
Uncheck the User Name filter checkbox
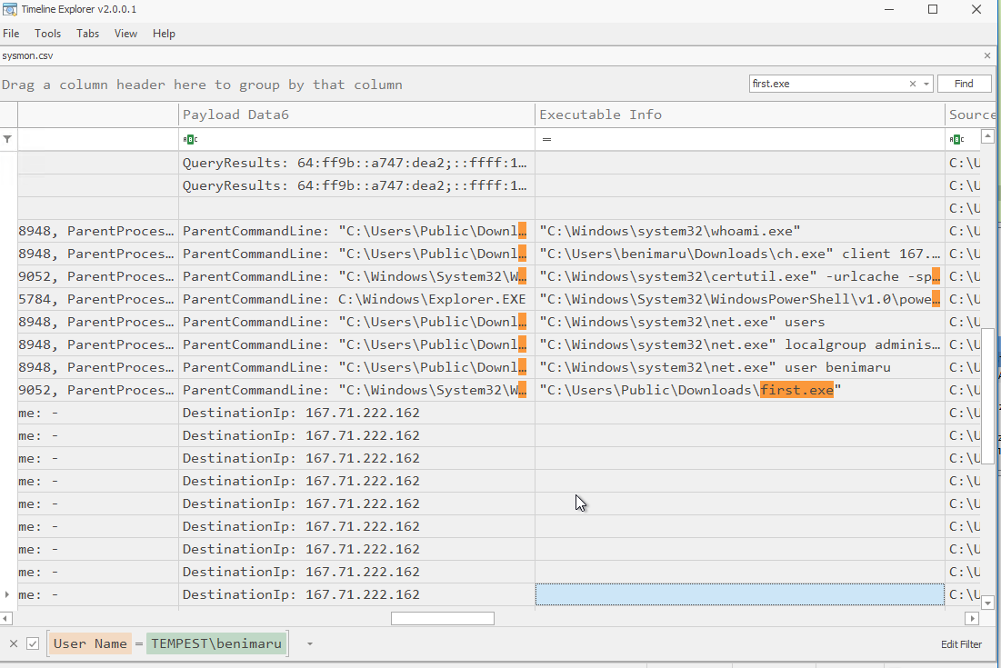33,643
